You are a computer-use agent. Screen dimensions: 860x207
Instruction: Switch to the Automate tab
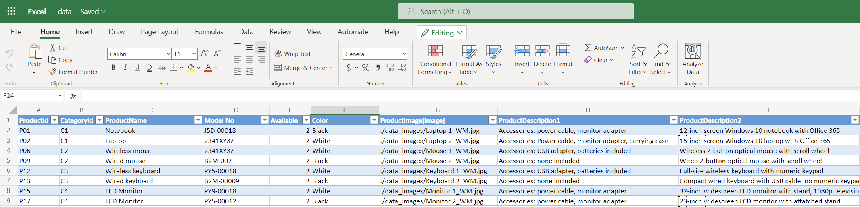353,32
